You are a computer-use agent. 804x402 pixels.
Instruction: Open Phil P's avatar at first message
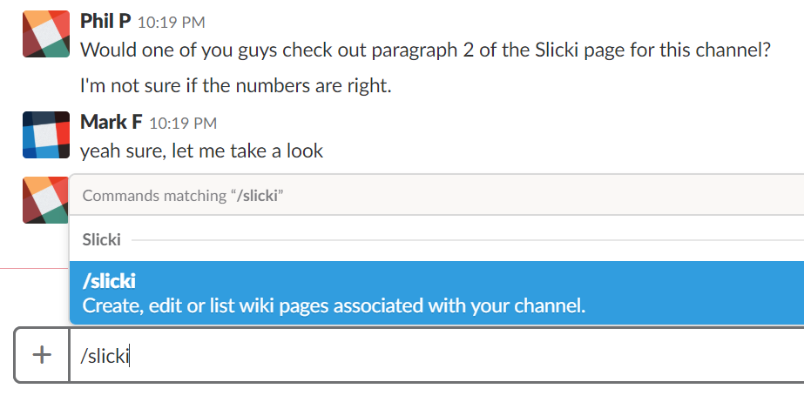pyautogui.click(x=46, y=34)
